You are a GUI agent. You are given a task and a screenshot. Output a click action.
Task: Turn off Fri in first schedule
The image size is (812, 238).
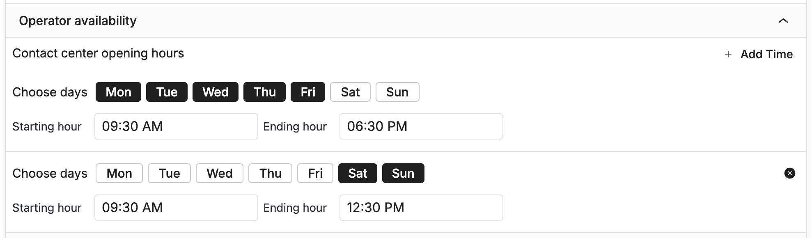307,92
